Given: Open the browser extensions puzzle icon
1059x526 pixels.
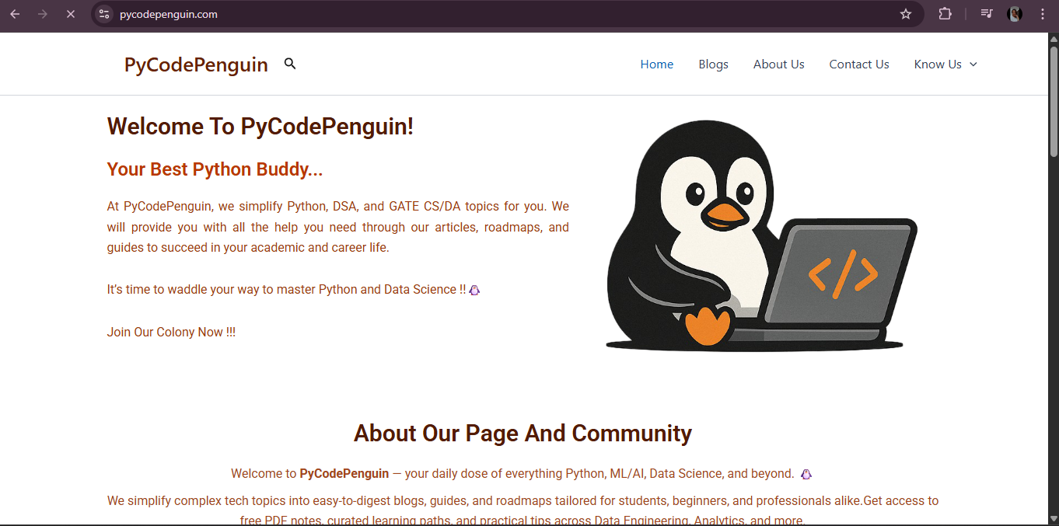Looking at the screenshot, I should click(945, 14).
